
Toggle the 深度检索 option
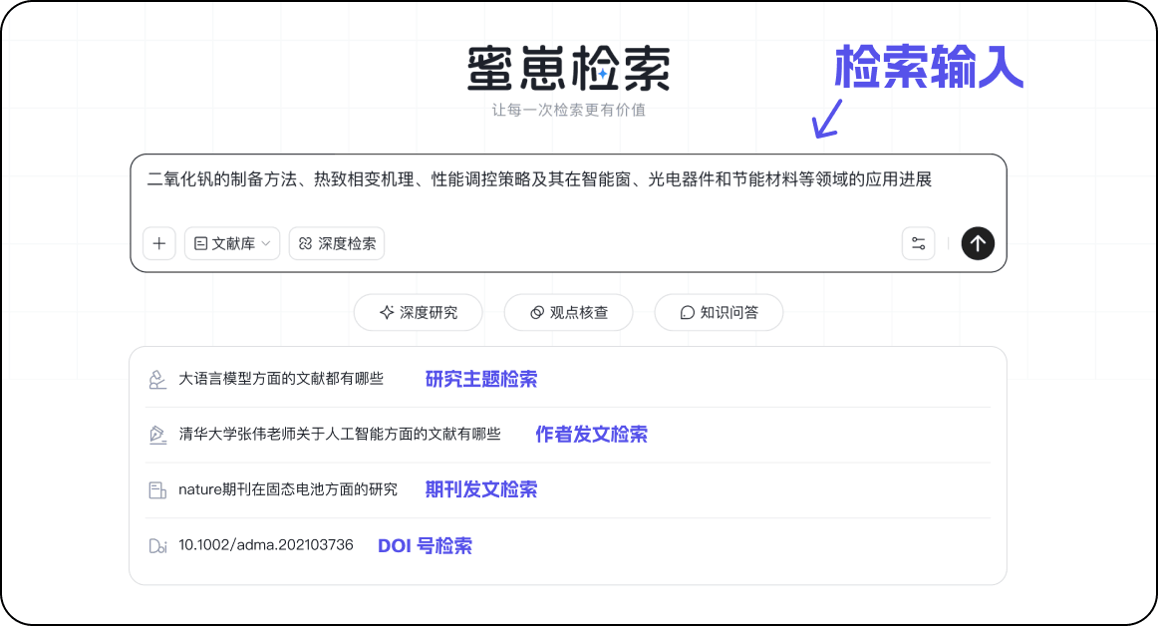click(337, 243)
